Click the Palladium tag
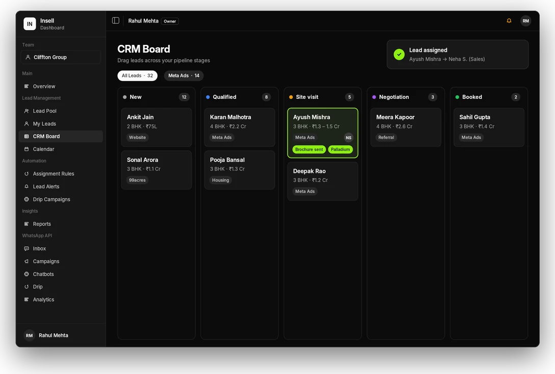This screenshot has height=374, width=555. coord(340,149)
